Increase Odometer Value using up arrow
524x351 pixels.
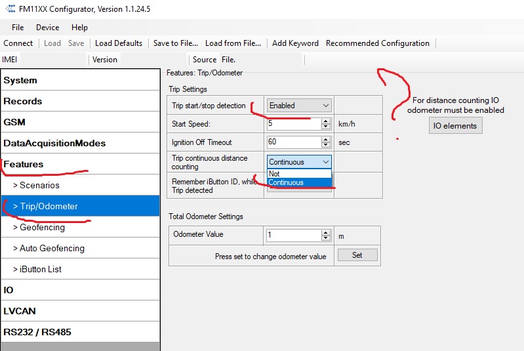pos(326,232)
